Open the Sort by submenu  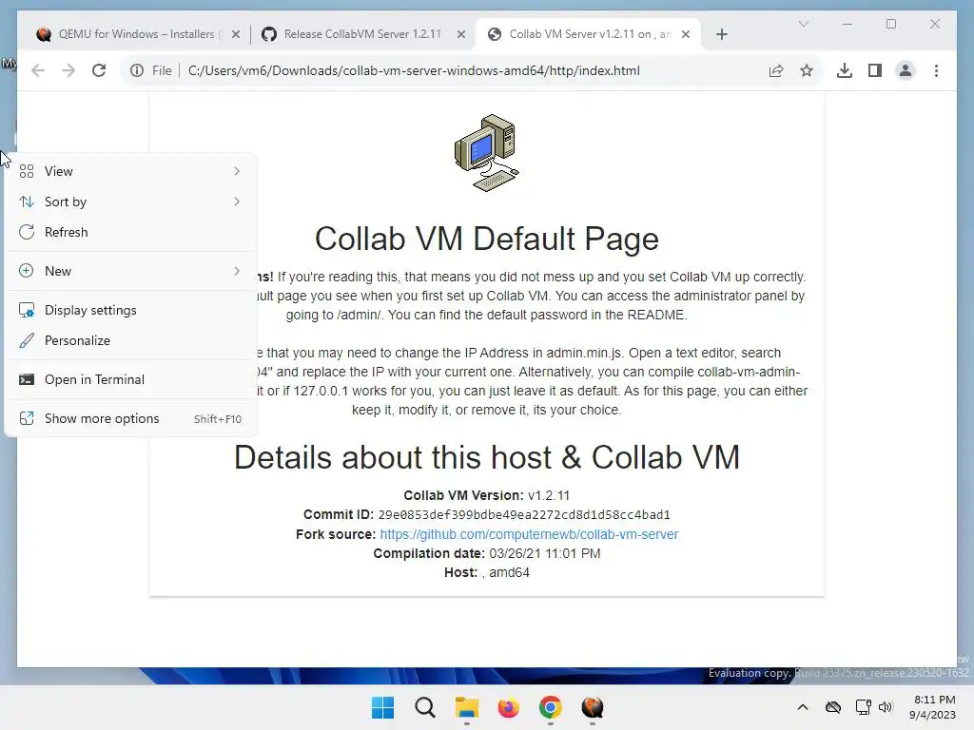point(130,202)
